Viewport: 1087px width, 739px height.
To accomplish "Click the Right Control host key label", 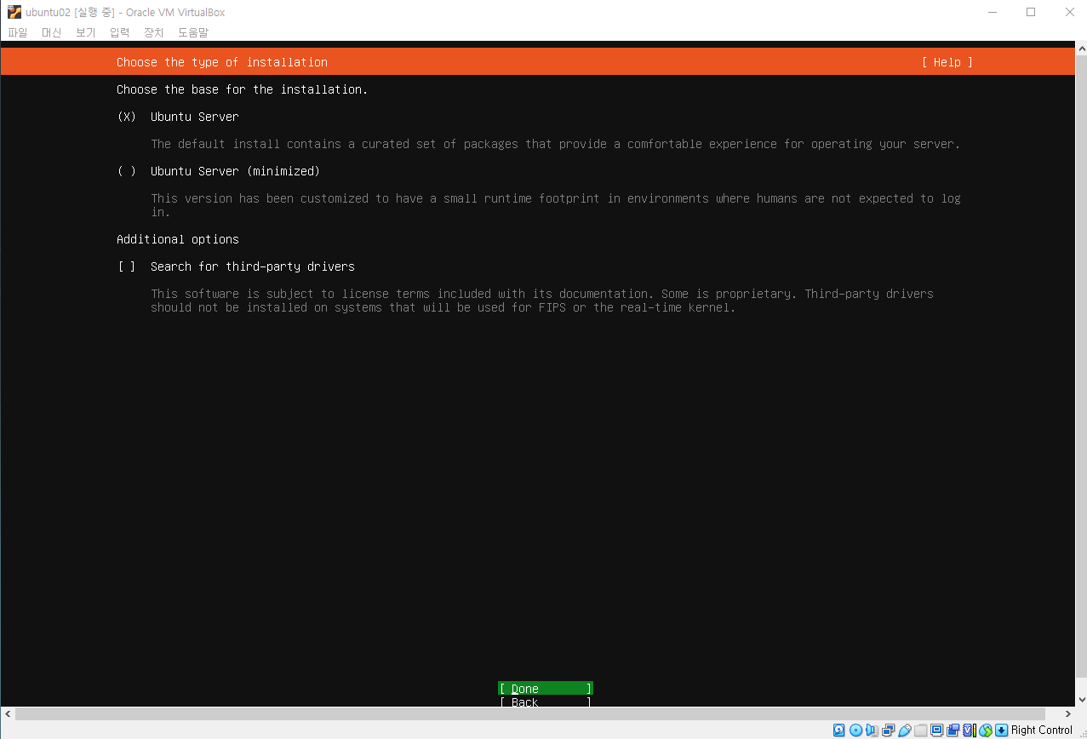I will coord(1042,730).
